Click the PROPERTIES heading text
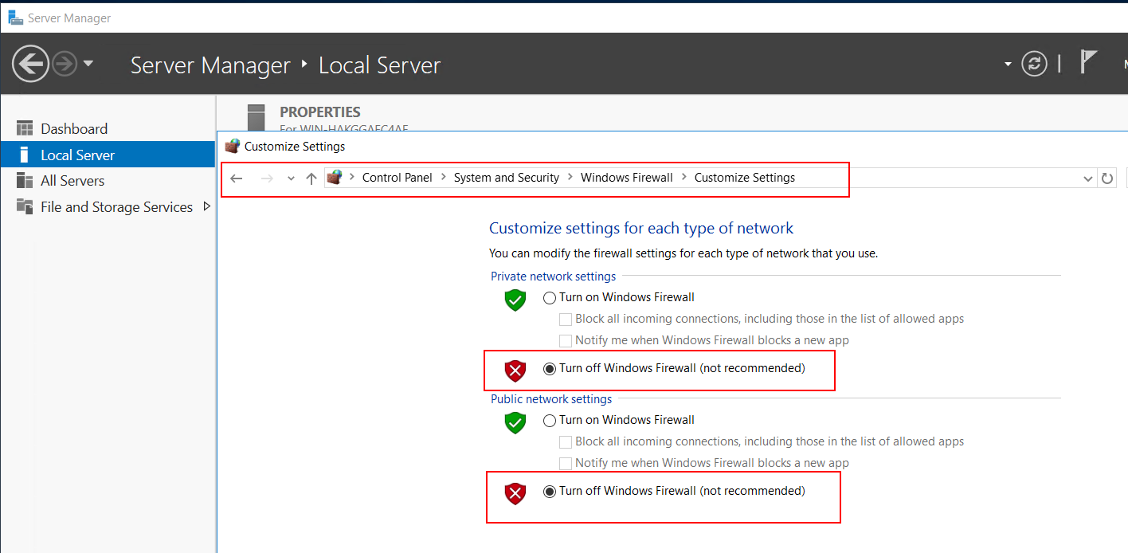The image size is (1128, 553). click(x=320, y=112)
